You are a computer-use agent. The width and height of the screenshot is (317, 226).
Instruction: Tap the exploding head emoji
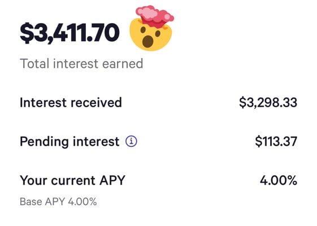pos(152,28)
